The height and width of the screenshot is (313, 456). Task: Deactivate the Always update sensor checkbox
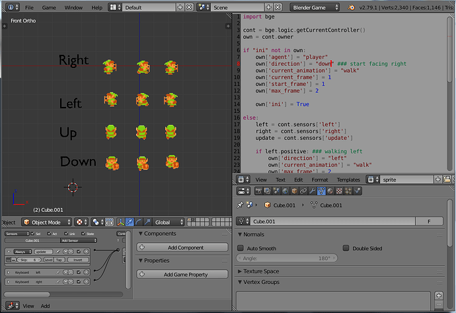click(79, 252)
